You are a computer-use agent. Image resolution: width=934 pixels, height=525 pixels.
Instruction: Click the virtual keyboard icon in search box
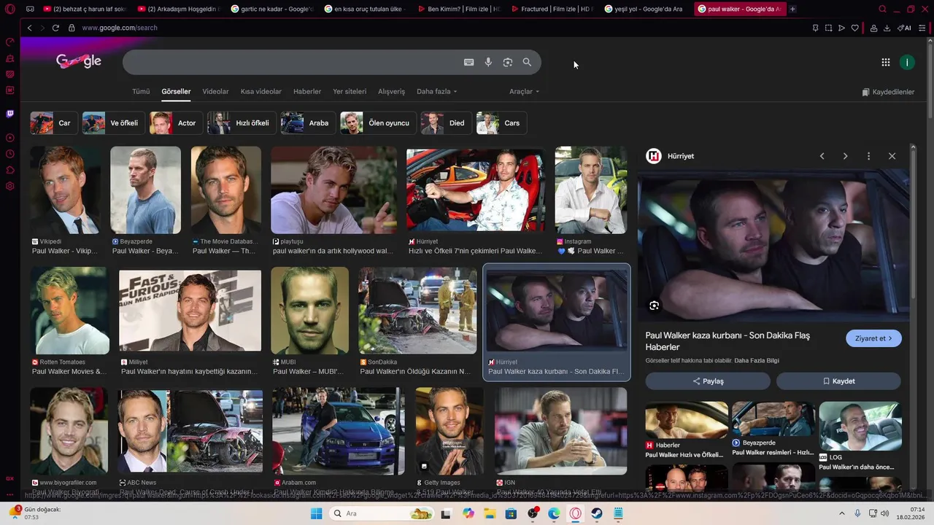[469, 63]
